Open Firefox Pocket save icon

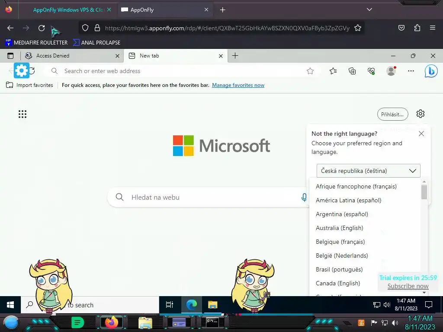pyautogui.click(x=401, y=28)
